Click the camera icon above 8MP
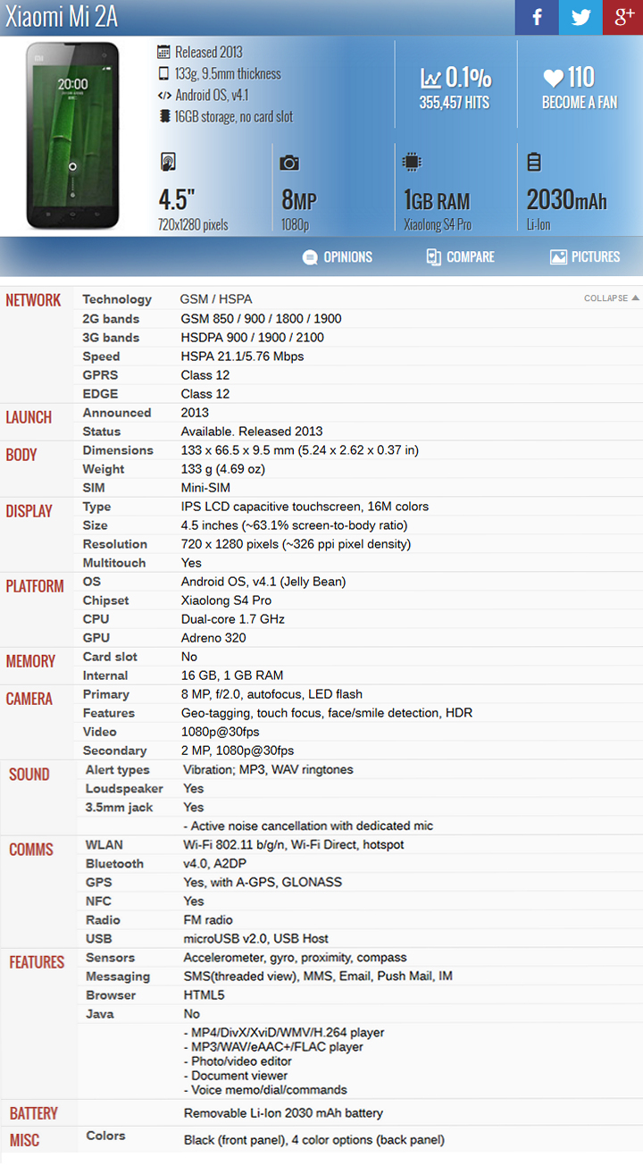643x1166 pixels. coord(289,163)
